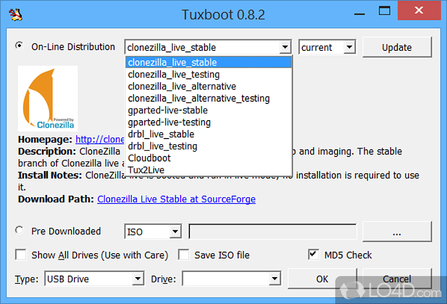This screenshot has height=304, width=447.
Task: Choose clonezilla_live_alternative_testing from the list
Action: tap(208, 98)
